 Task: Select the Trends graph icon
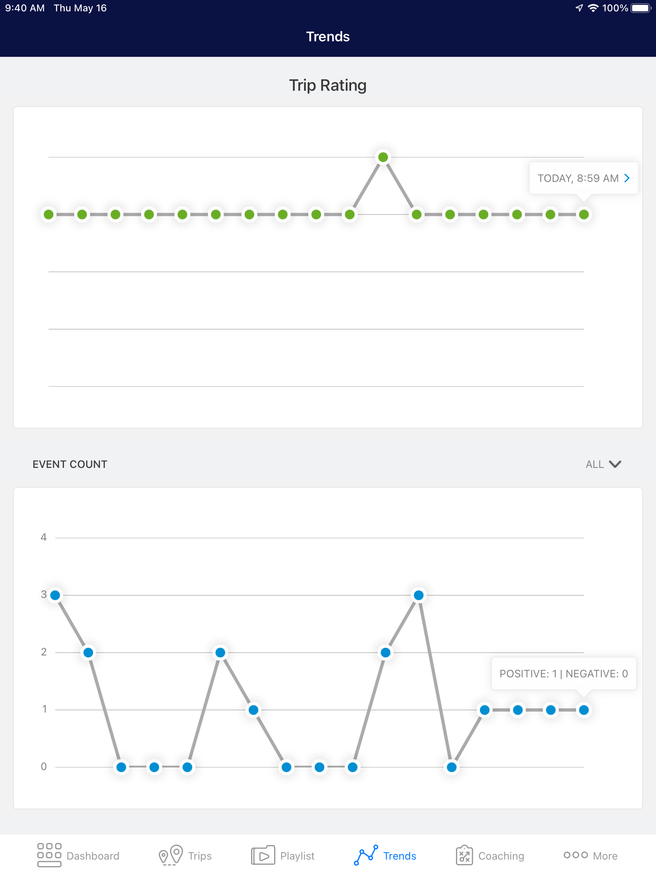366,855
